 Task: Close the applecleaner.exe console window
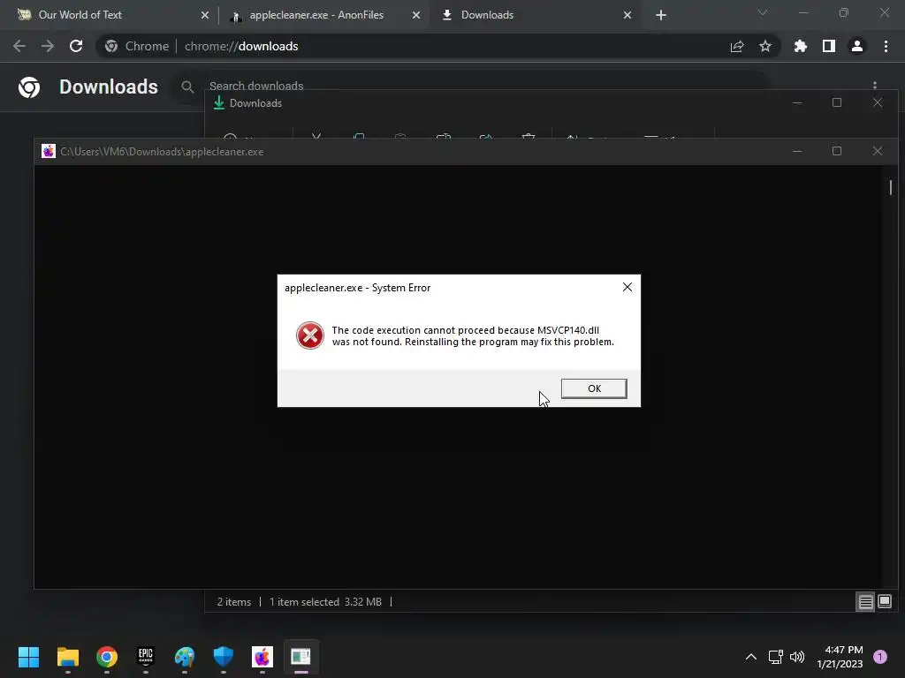tap(878, 151)
